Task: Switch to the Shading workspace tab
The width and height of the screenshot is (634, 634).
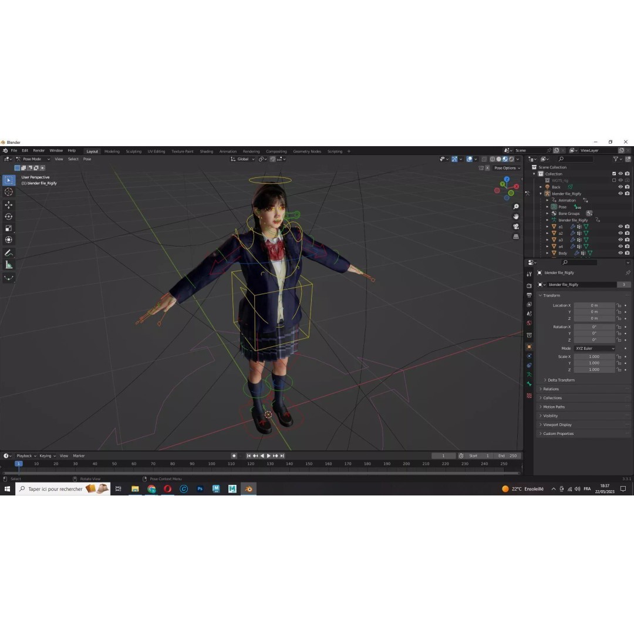Action: [x=206, y=151]
